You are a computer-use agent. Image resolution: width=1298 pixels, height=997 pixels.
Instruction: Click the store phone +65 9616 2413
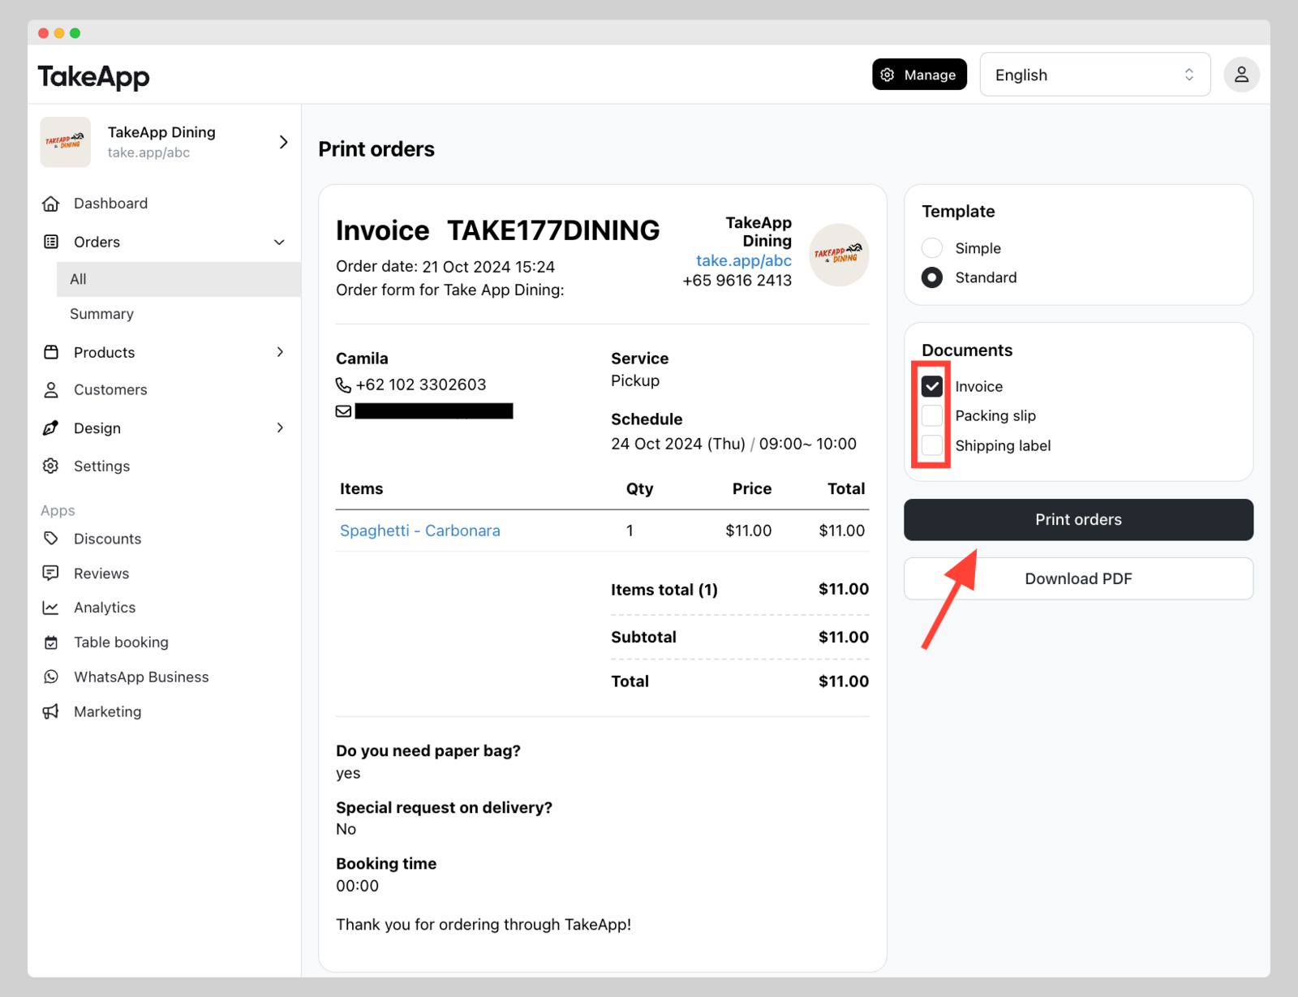click(737, 281)
